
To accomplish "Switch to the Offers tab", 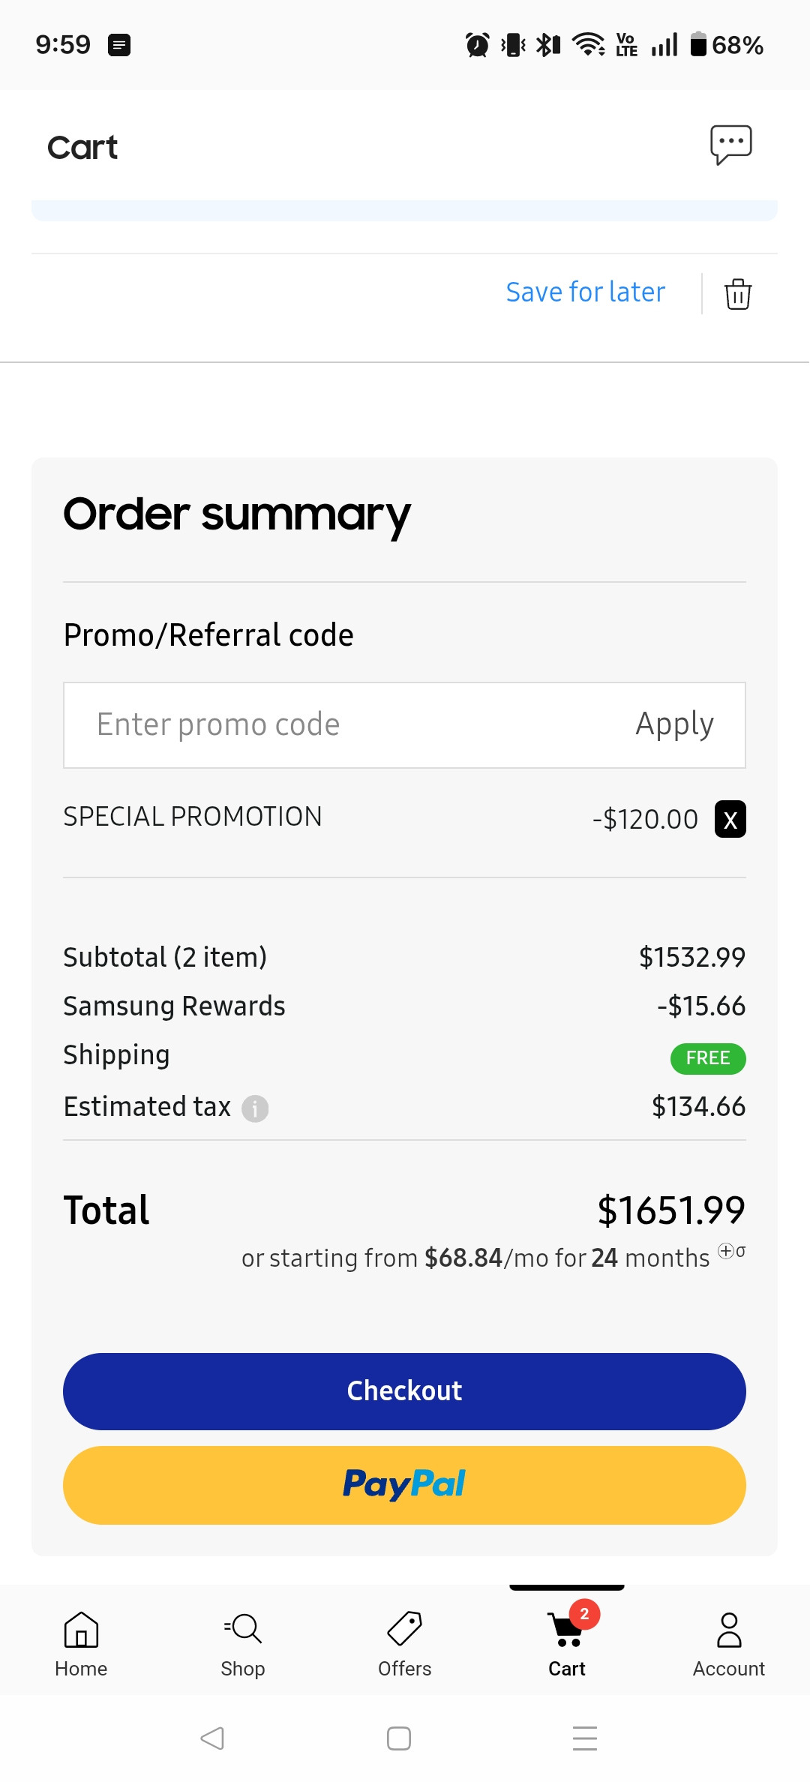I will (405, 1641).
